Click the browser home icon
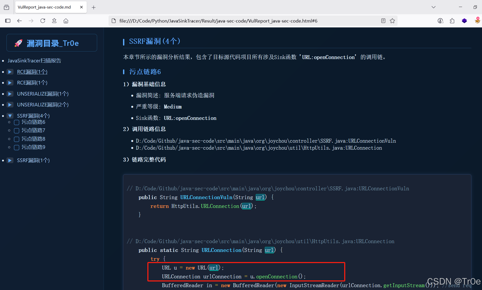The height and width of the screenshot is (290, 482). (66, 21)
